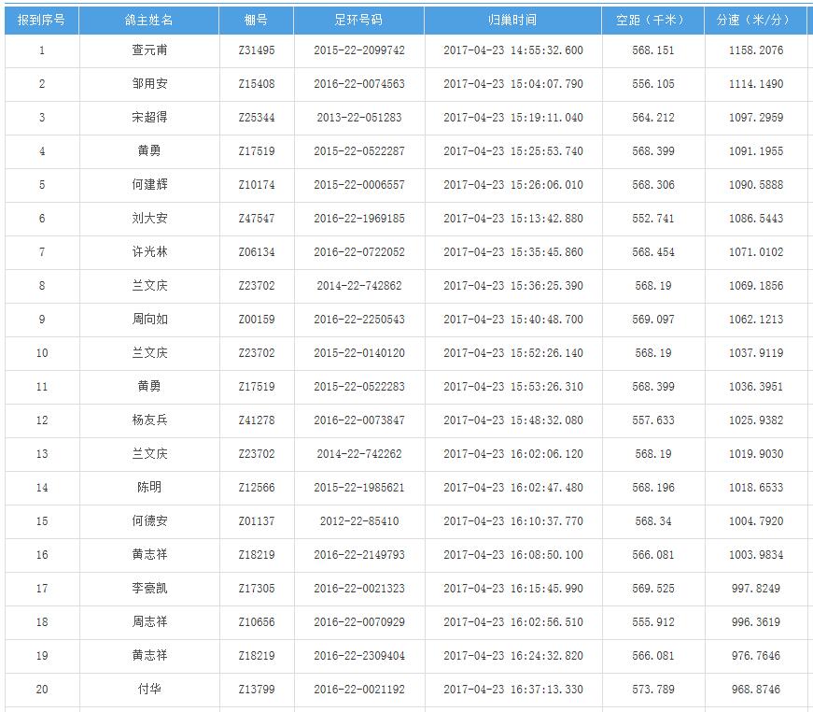The height and width of the screenshot is (712, 813).
Task: Select owner name 何德安
Action: pos(149,521)
